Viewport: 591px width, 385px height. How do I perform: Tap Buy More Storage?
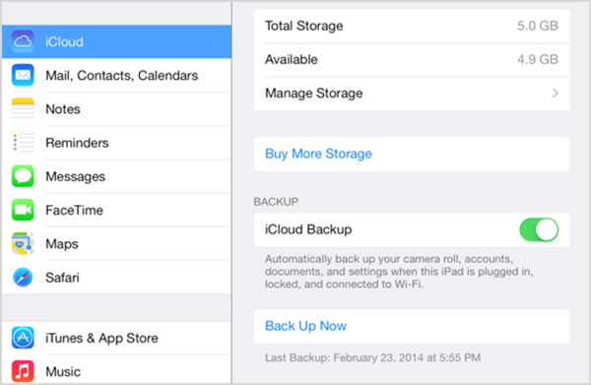[318, 154]
